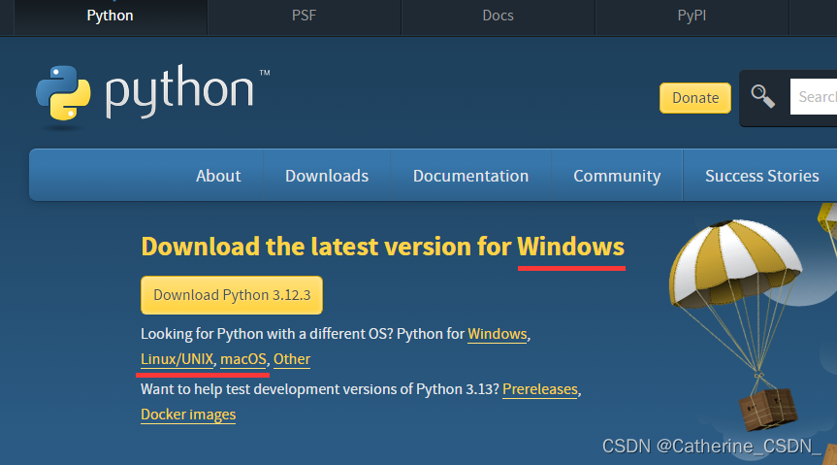Viewport: 837px width, 465px height.
Task: Open the Success Stories menu
Action: pos(761,176)
